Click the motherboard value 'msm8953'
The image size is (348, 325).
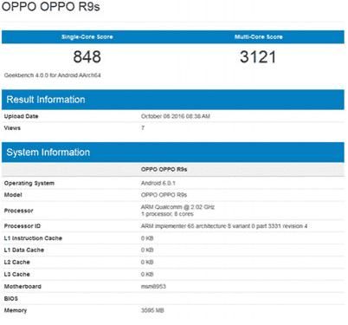coord(153,286)
